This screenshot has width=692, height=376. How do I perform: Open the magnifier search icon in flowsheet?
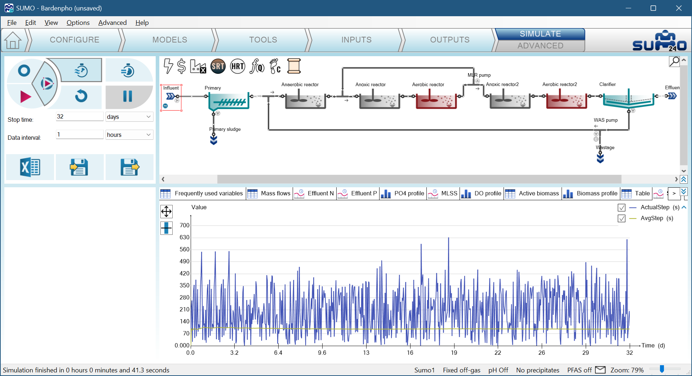coord(674,62)
